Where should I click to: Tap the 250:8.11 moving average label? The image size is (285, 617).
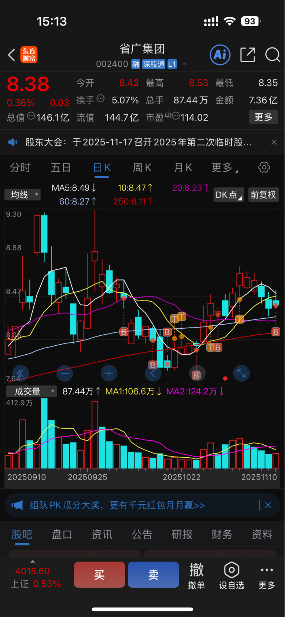coord(133,202)
